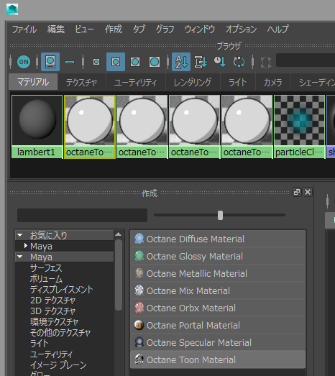Click the reverse sort order icon
Image resolution: width=335 pixels, height=376 pixels.
(x=239, y=62)
